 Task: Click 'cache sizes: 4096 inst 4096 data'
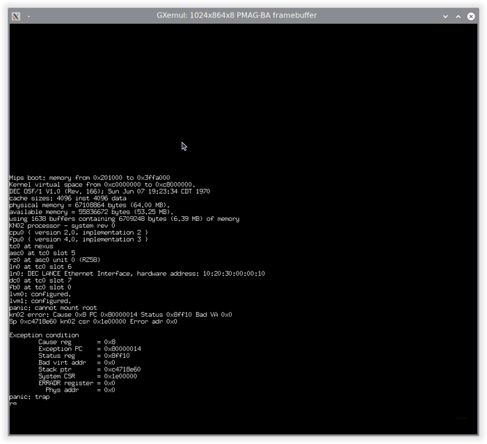(x=67, y=198)
